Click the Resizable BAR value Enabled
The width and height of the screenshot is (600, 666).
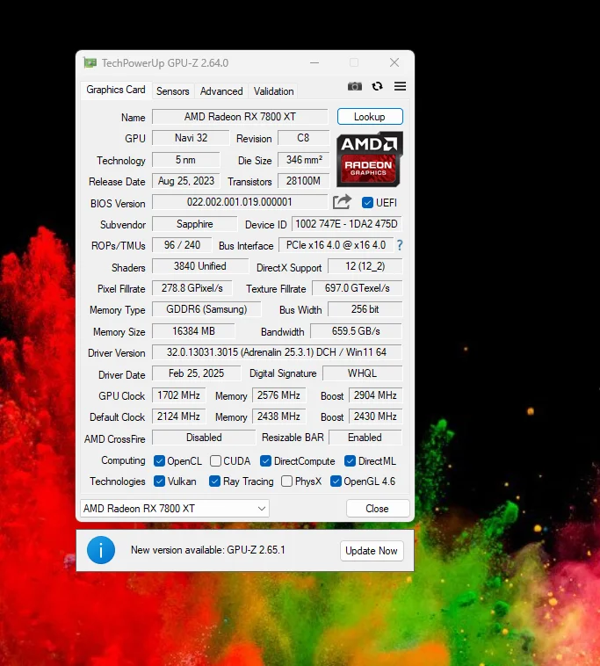365,438
